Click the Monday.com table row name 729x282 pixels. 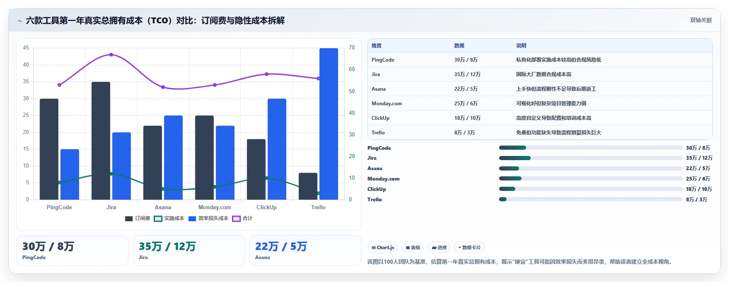coord(387,104)
